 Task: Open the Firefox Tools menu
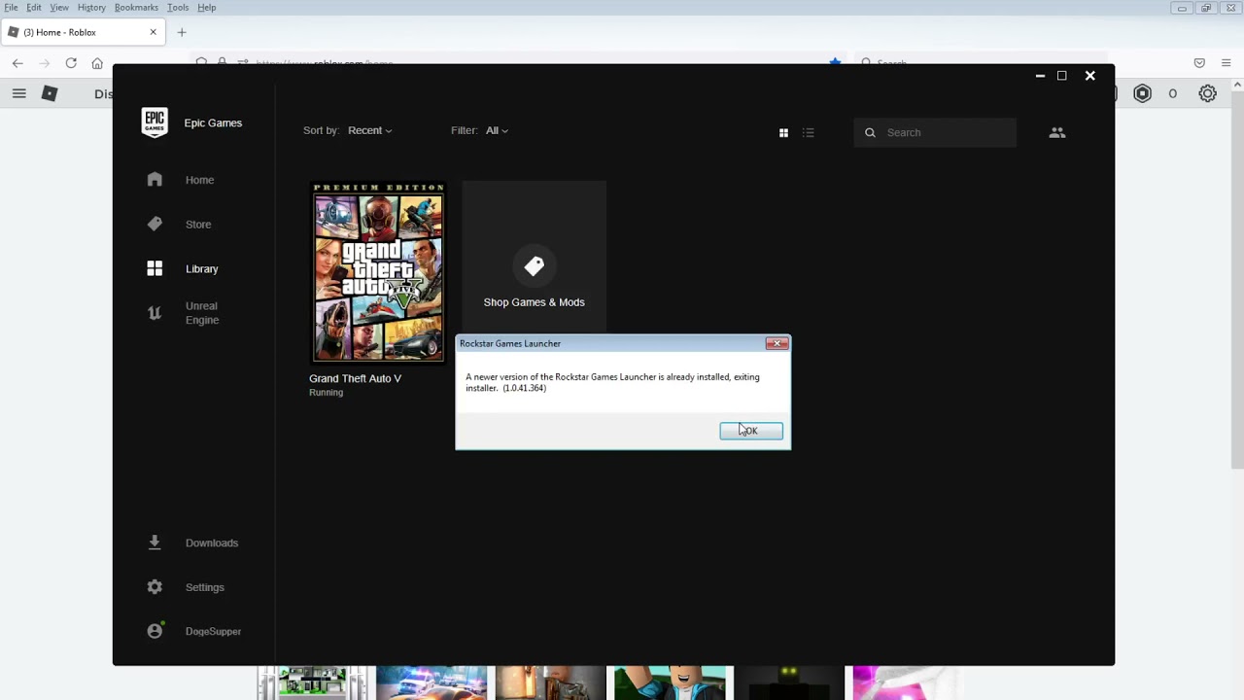coord(178,7)
